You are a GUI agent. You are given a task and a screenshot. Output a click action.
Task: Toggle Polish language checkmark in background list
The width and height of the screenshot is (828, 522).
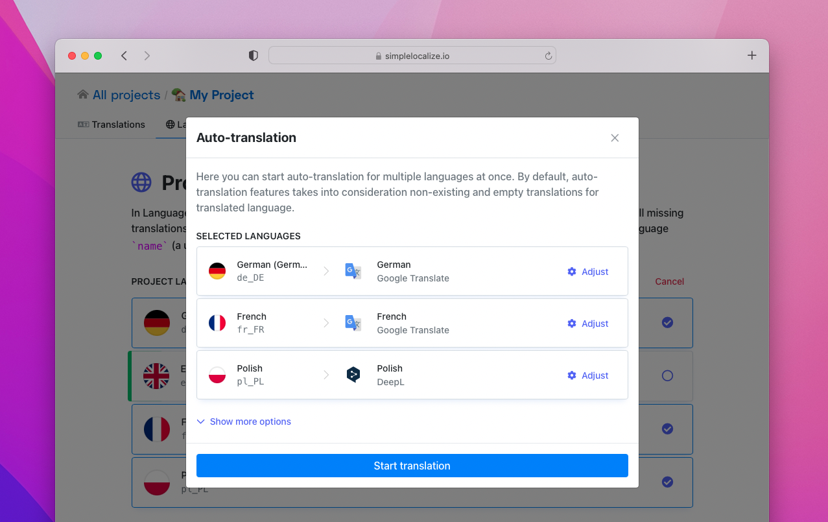click(x=667, y=482)
